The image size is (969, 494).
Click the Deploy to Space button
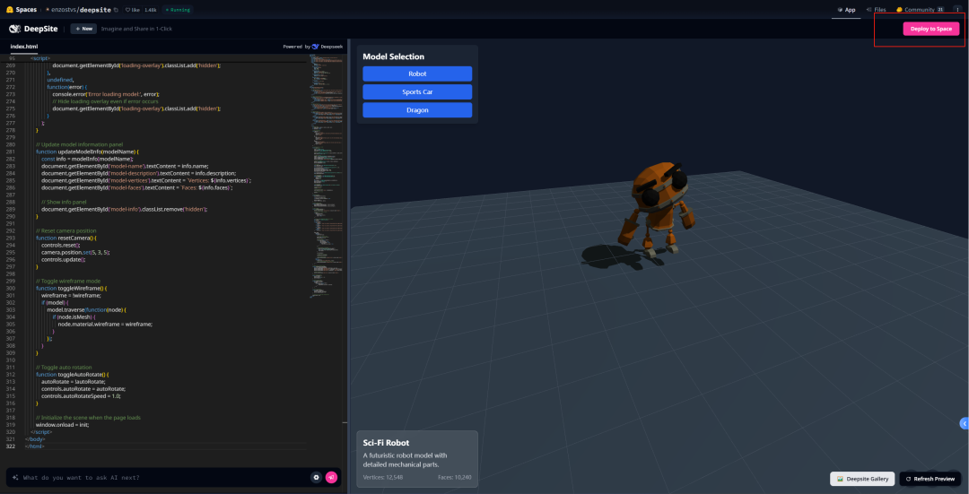(x=930, y=29)
